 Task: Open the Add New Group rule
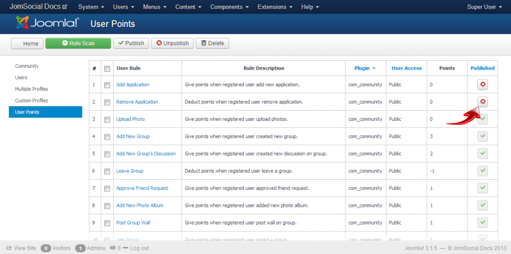pyautogui.click(x=133, y=136)
